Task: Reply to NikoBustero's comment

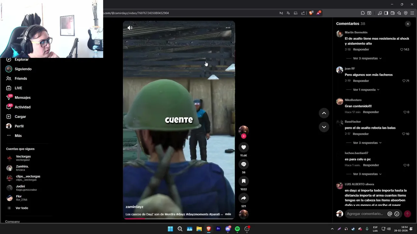Action: point(371,112)
